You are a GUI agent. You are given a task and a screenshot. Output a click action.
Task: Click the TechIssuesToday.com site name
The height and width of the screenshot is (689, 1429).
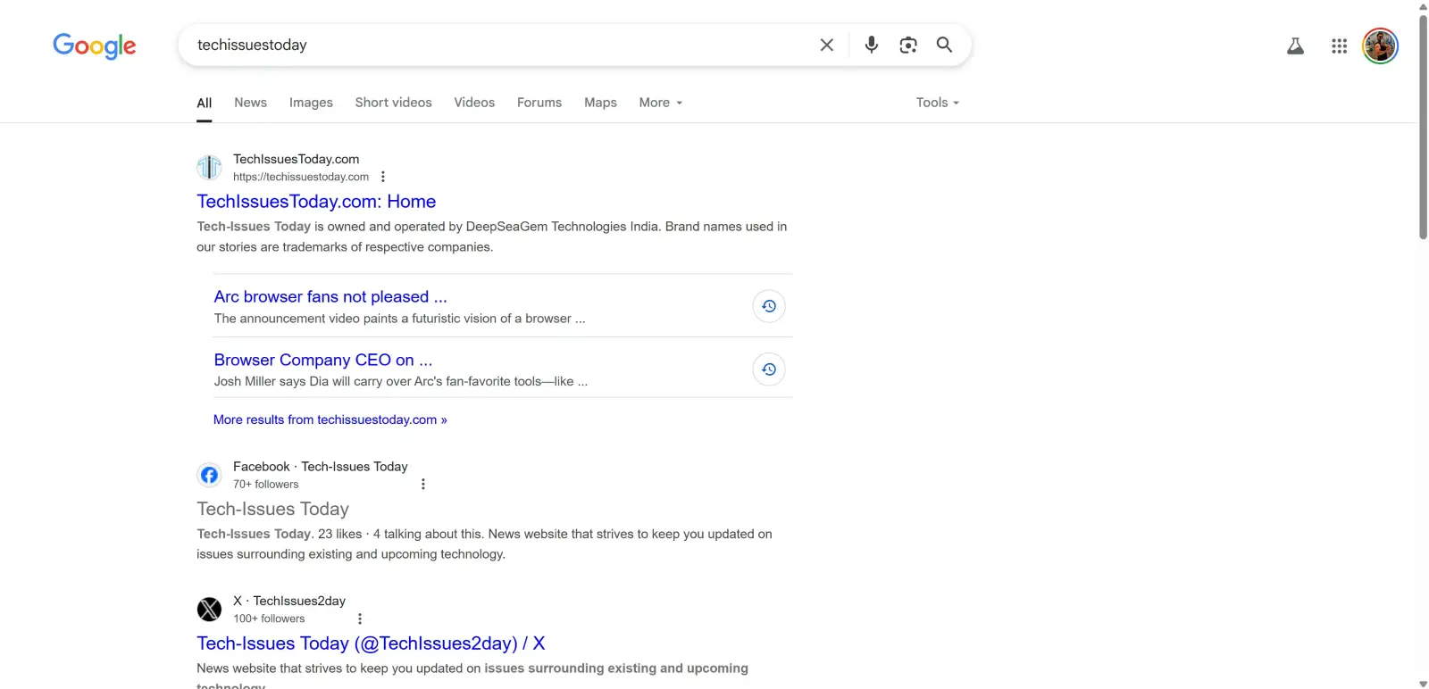[297, 159]
